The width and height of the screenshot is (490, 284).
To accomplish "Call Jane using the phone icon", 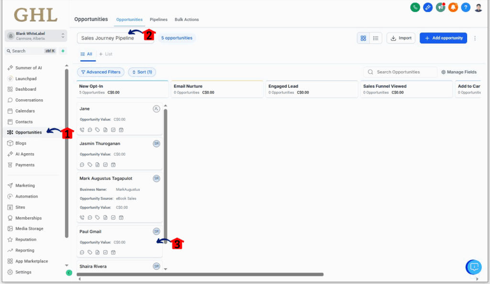I will click(82, 130).
